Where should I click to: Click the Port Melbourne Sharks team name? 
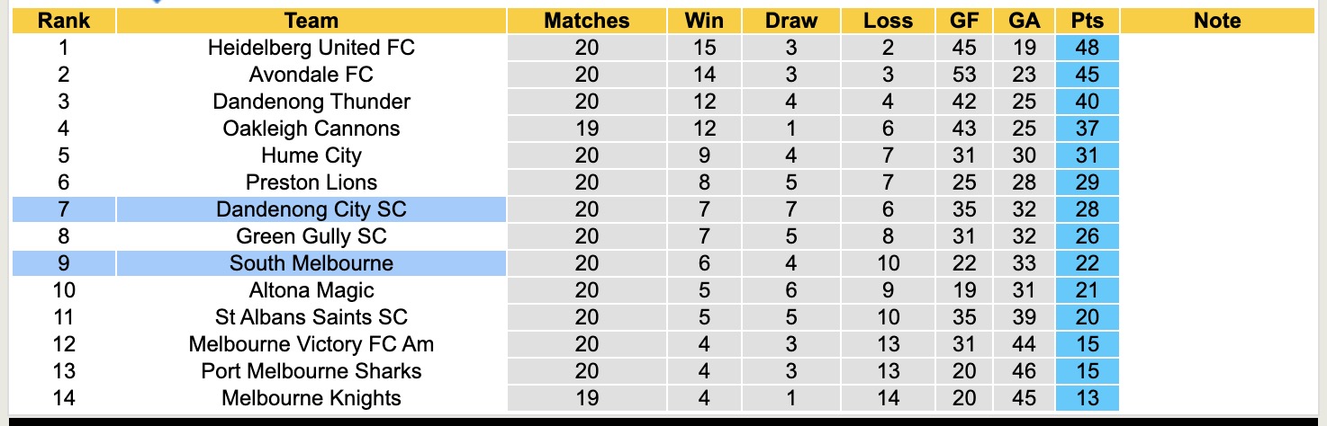coord(311,371)
